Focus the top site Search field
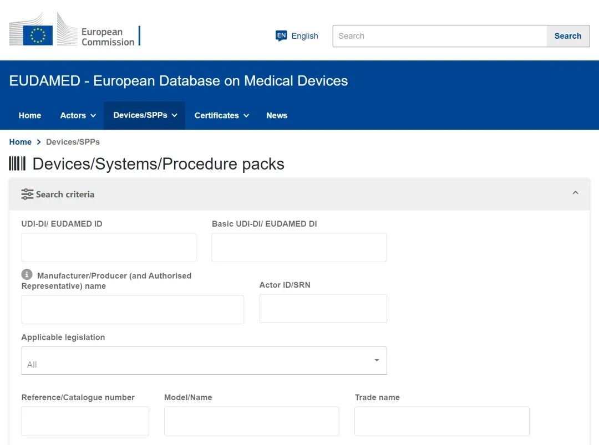Viewport: 599px width, 445px height. click(x=439, y=36)
